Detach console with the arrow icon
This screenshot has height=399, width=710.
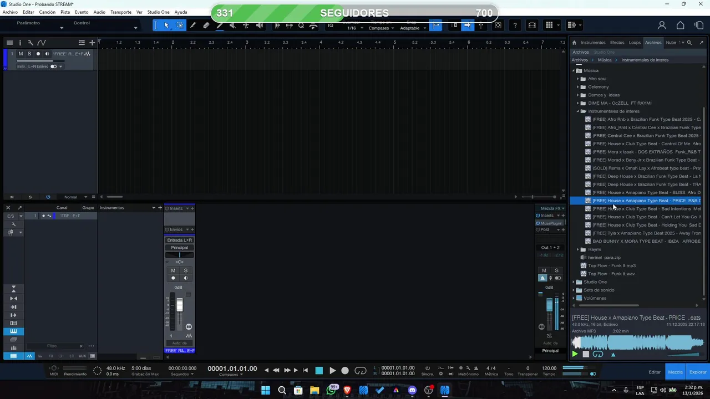(19, 208)
